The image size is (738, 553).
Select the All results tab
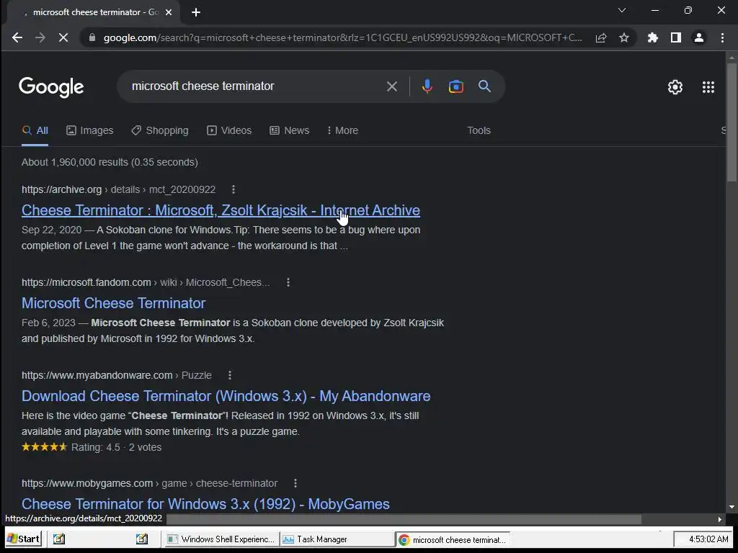pos(35,131)
